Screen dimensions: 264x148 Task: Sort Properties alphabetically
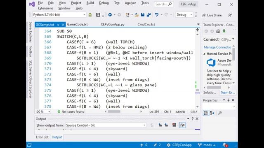(x=212, y=113)
